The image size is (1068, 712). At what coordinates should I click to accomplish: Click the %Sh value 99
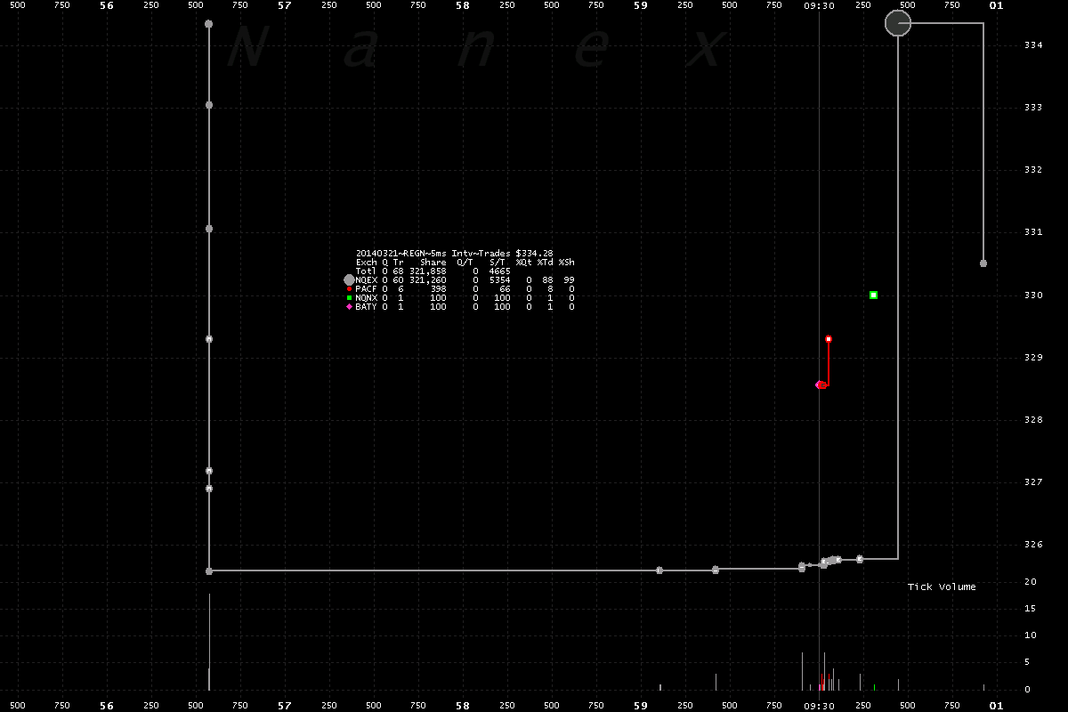click(x=569, y=280)
